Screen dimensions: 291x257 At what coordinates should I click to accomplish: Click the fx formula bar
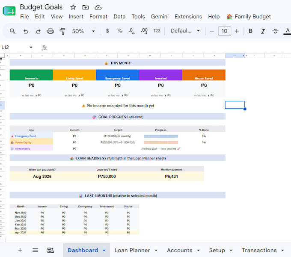click(x=167, y=47)
